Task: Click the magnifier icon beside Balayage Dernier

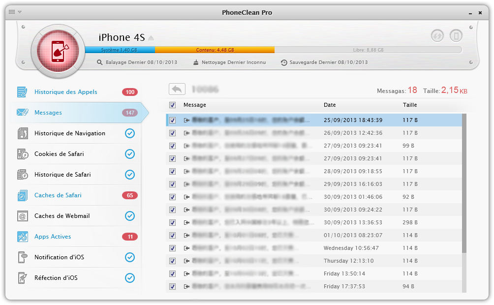Action: [x=99, y=62]
